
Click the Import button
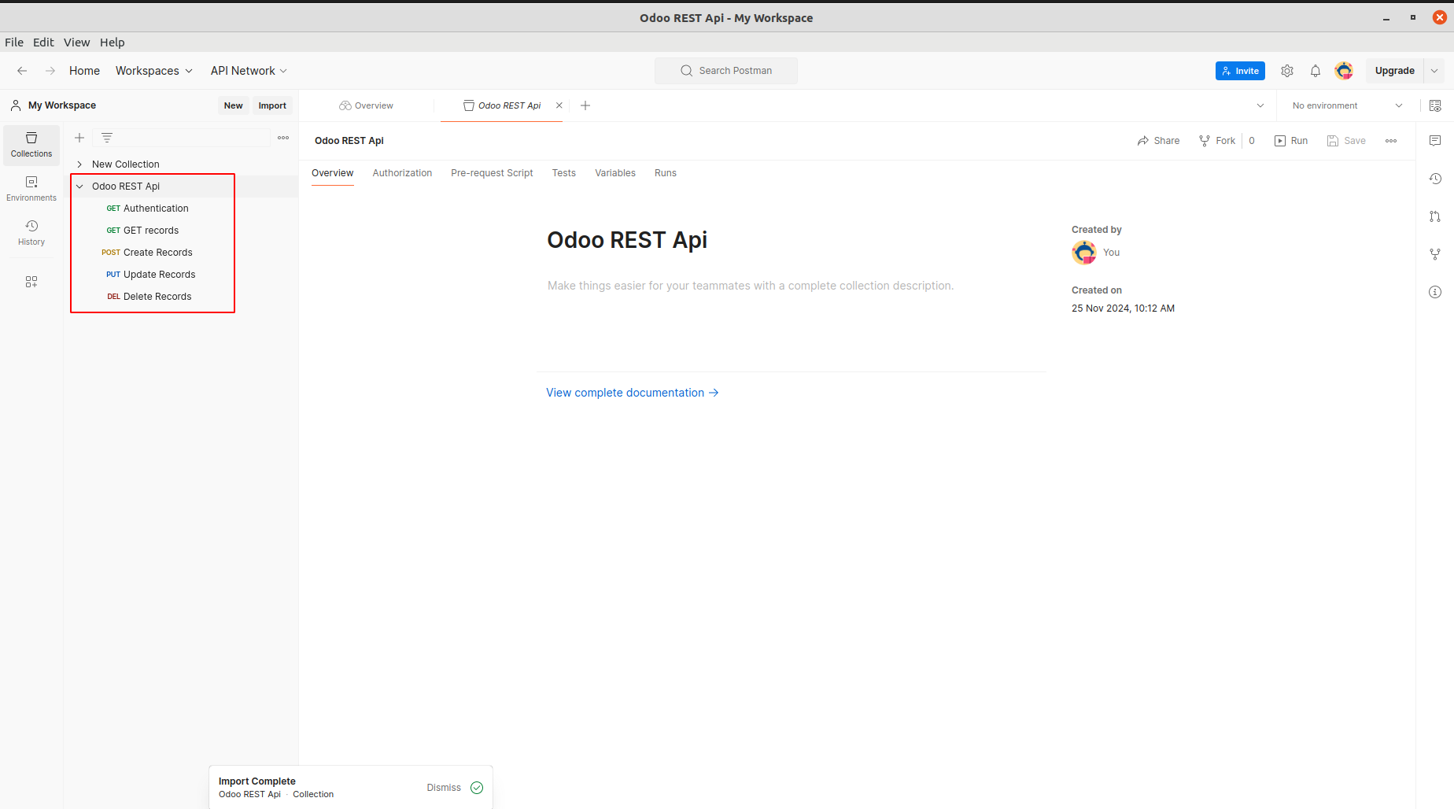click(272, 105)
